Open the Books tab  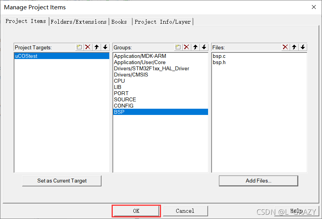[120, 22]
